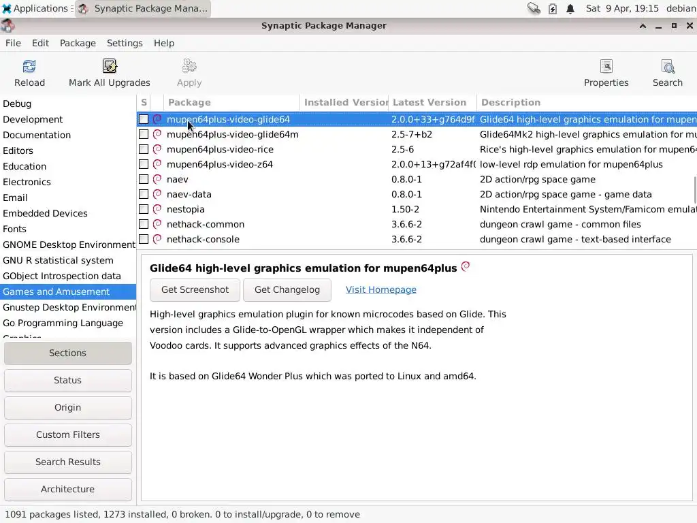This screenshot has height=523, width=697.
Task: Open the File menu
Action: 13,43
